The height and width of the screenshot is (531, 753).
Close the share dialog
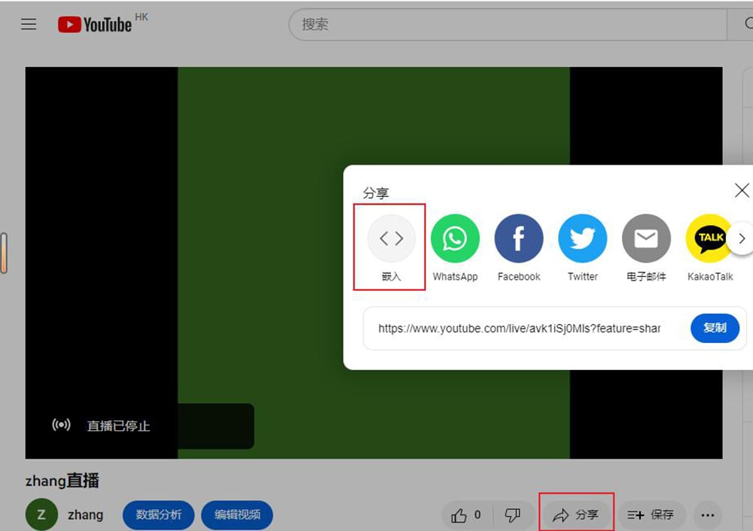coord(742,190)
